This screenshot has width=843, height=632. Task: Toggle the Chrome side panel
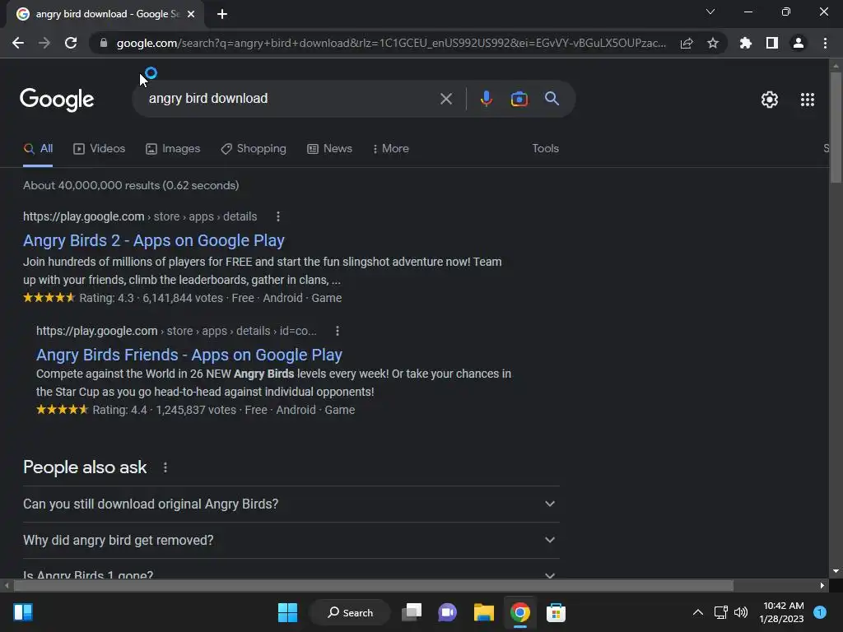(x=772, y=43)
